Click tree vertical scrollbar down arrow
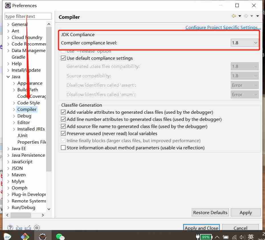 (49, 209)
